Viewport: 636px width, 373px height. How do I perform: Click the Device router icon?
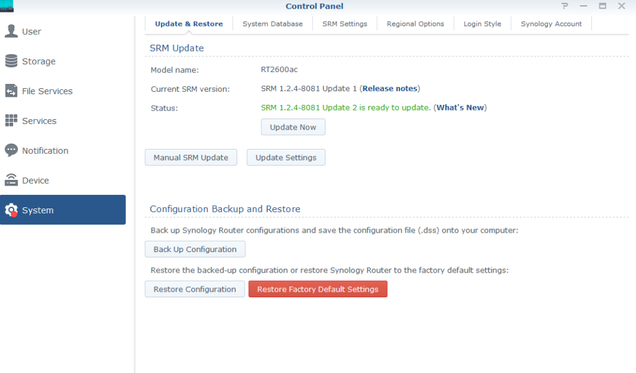coord(11,181)
